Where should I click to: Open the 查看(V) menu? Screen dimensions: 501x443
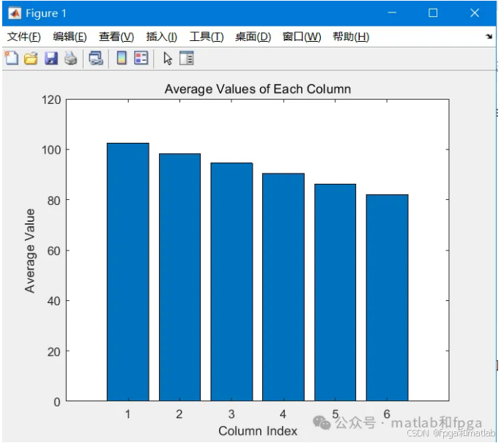point(116,37)
